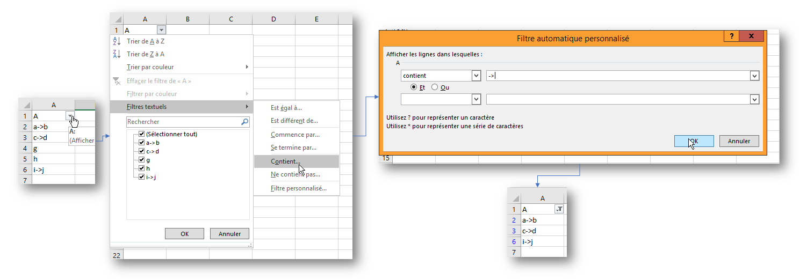Click the applied filter icon in result table

(x=559, y=209)
